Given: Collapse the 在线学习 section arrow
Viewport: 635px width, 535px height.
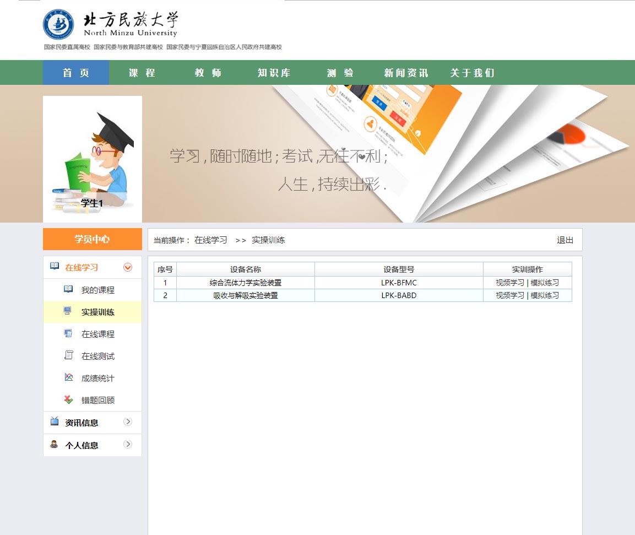Looking at the screenshot, I should coord(128,267).
